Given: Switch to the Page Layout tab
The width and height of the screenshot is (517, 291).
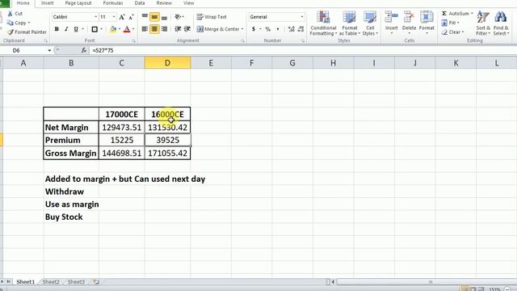Looking at the screenshot, I should 78,3.
